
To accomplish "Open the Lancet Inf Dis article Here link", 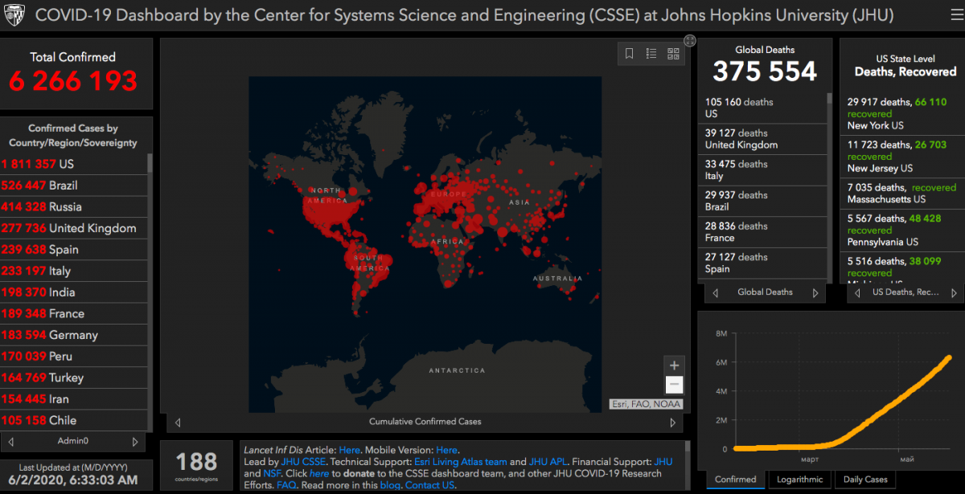I will point(349,450).
